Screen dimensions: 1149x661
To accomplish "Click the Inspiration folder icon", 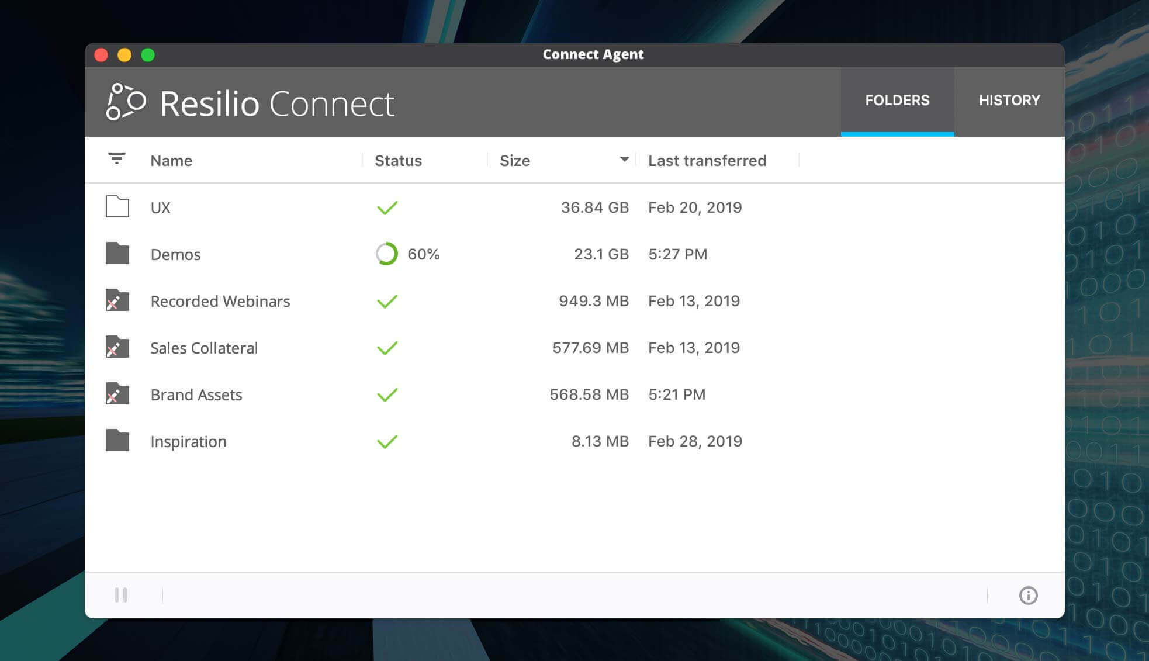I will click(117, 440).
